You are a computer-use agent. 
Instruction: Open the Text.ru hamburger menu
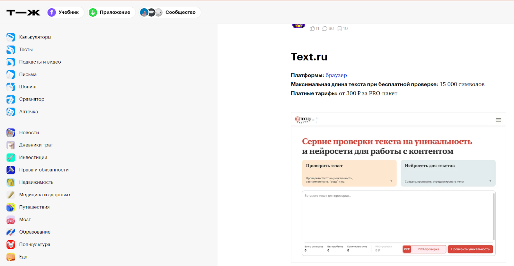[498, 120]
